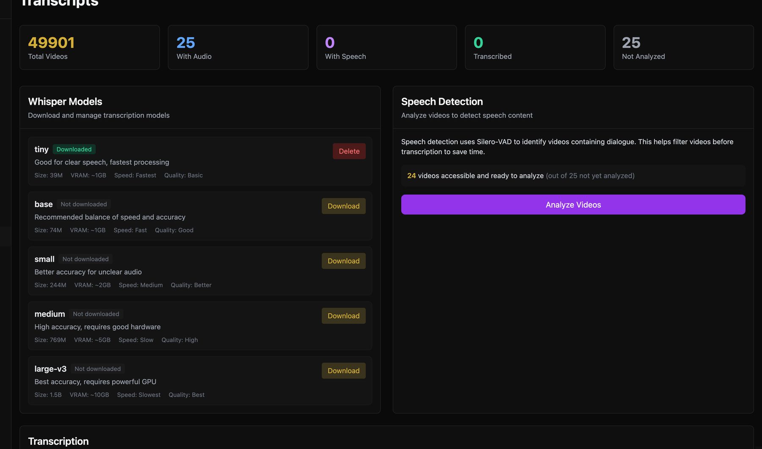The height and width of the screenshot is (449, 762).
Task: Download the medium Whisper model
Action: pos(343,316)
